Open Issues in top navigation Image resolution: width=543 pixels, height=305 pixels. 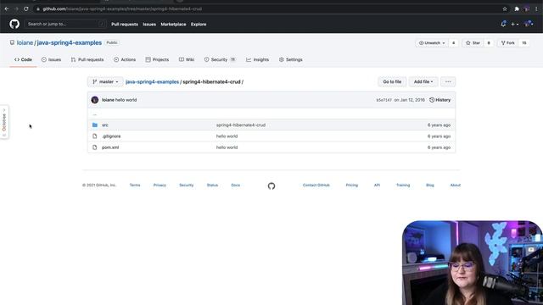[x=149, y=25]
